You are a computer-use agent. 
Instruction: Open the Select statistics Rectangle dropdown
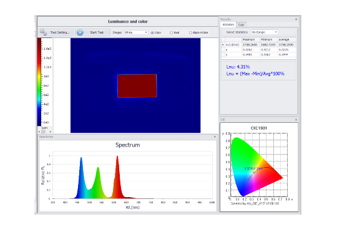point(265,32)
